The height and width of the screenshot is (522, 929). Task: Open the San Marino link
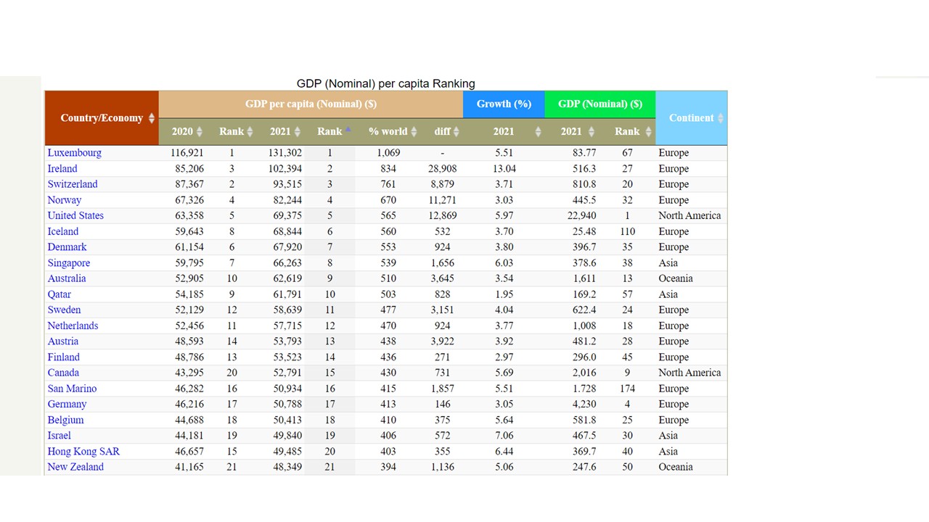pos(72,389)
